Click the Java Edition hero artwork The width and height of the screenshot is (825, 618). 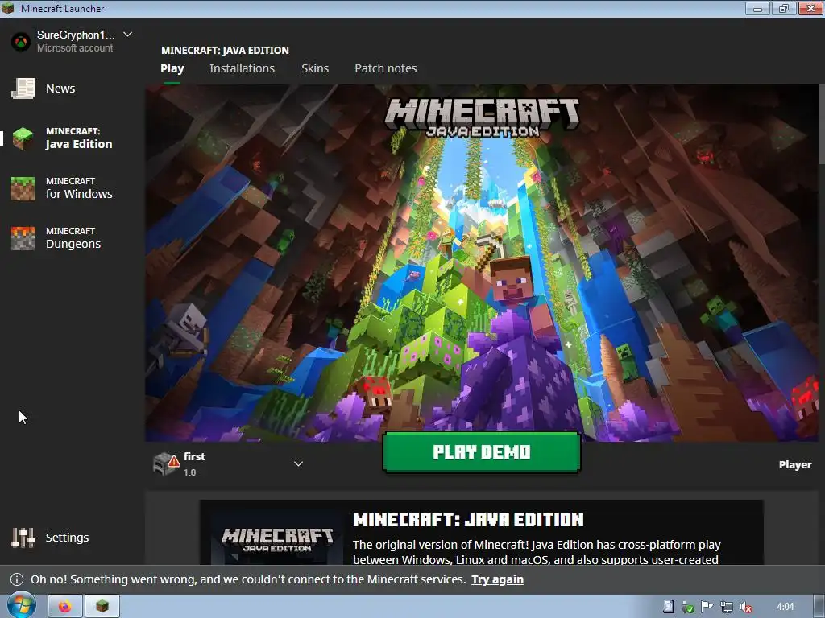point(482,263)
